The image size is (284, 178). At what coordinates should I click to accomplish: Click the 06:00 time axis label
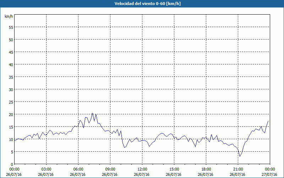78,169
